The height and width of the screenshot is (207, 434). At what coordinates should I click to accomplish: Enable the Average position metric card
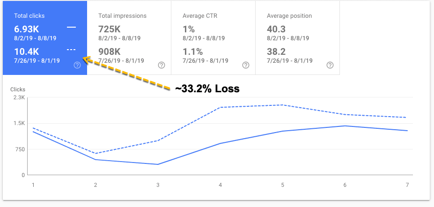(x=298, y=38)
